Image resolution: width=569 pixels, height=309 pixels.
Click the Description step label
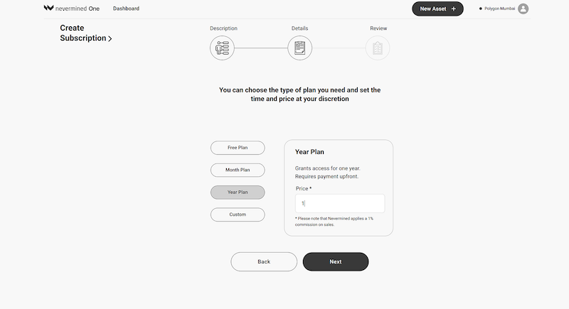point(223,28)
